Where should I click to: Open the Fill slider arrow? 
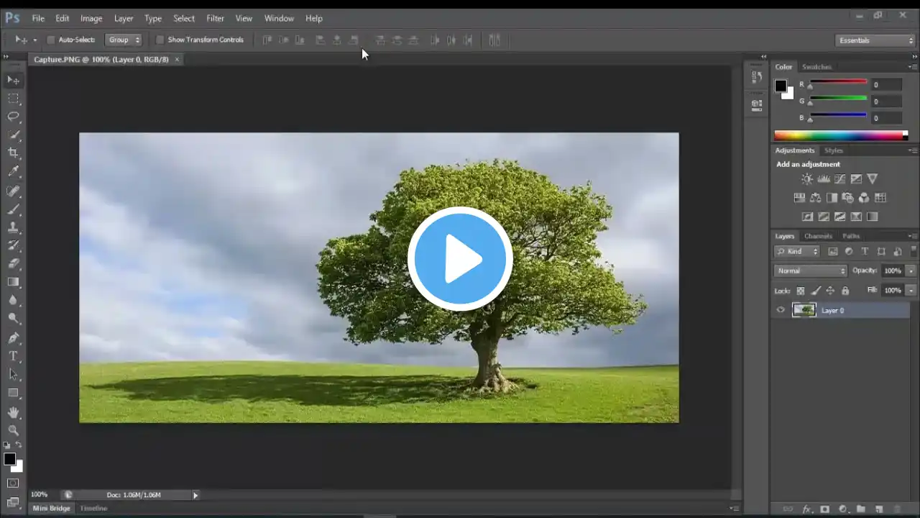(x=911, y=290)
